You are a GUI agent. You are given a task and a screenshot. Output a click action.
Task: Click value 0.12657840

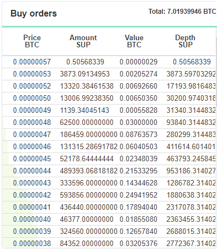(x=139, y=231)
